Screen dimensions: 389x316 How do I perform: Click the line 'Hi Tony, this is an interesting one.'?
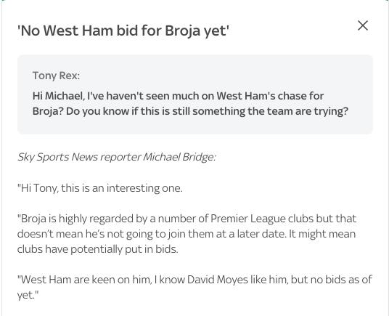[100, 188]
